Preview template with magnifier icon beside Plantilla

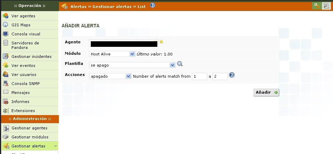[179, 64]
